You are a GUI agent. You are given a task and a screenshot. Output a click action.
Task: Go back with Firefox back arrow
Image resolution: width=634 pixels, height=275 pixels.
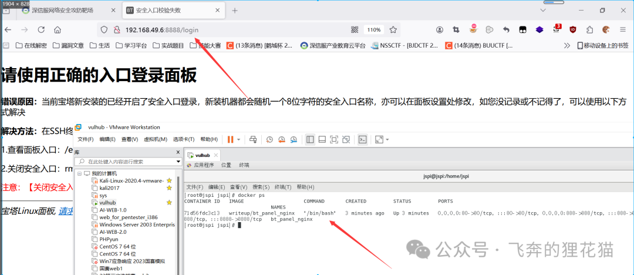[8, 29]
